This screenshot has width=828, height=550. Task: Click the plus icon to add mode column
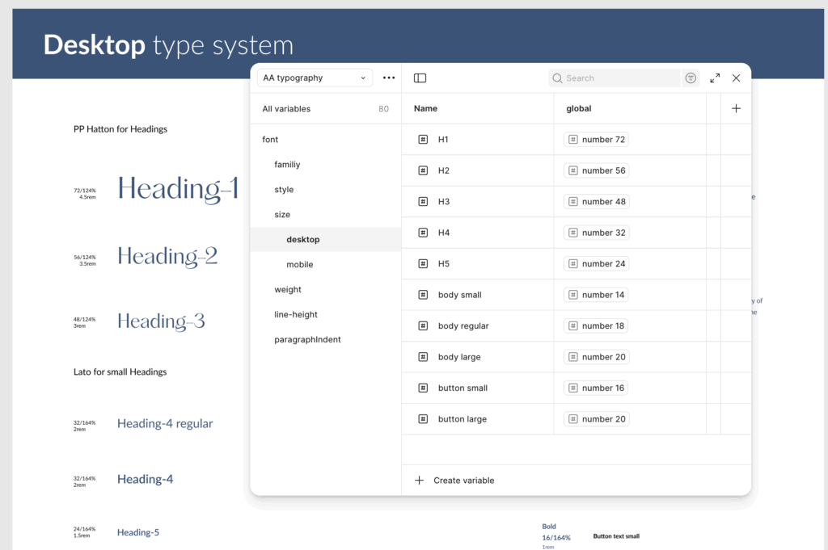click(x=736, y=108)
